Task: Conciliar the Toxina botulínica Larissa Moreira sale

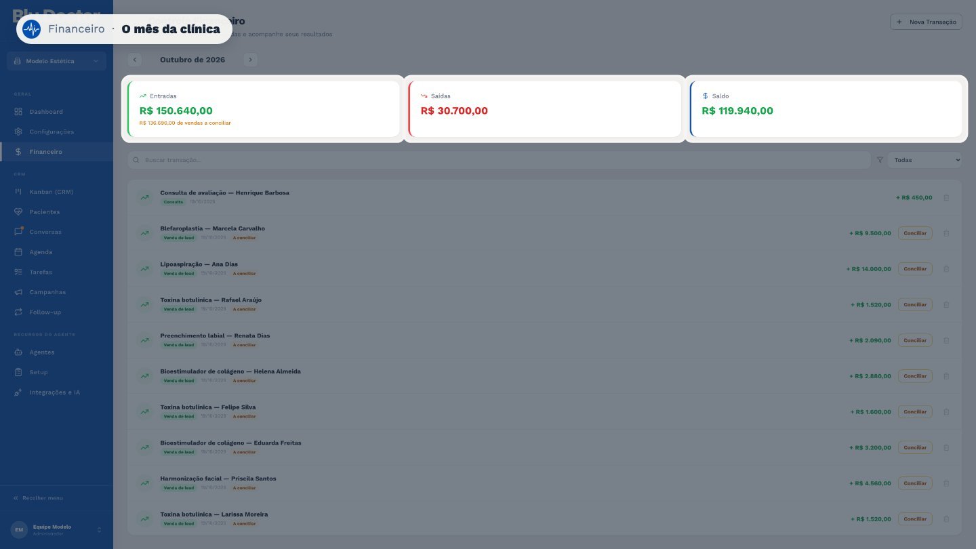Action: tap(915, 519)
